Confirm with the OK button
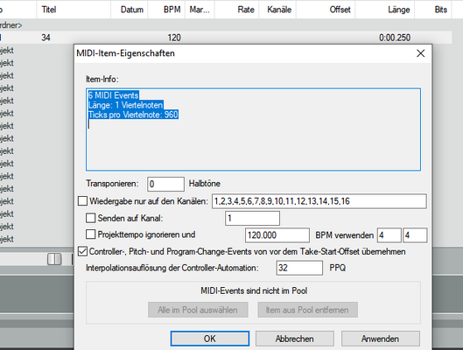Screen dimensions: 463x350 pyautogui.click(x=210, y=339)
